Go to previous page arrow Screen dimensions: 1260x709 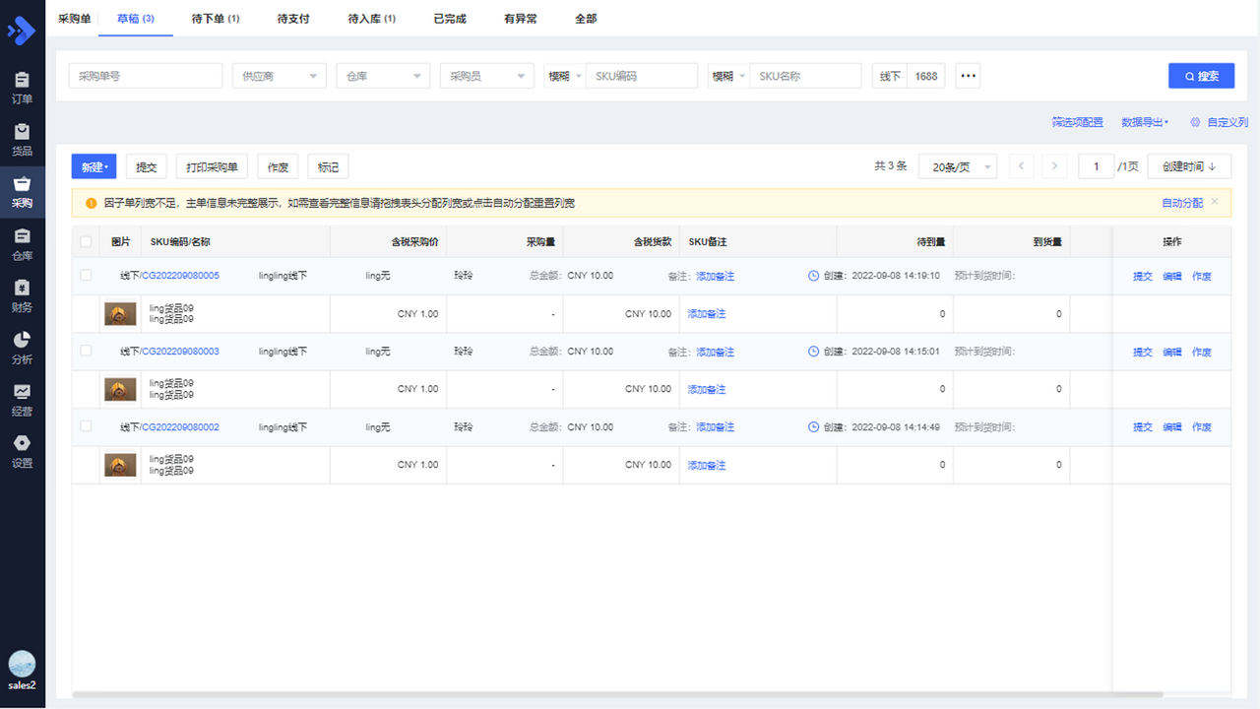click(1022, 166)
